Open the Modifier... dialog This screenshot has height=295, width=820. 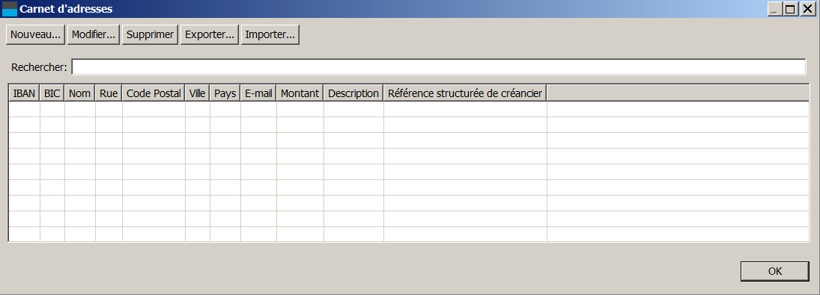click(94, 35)
